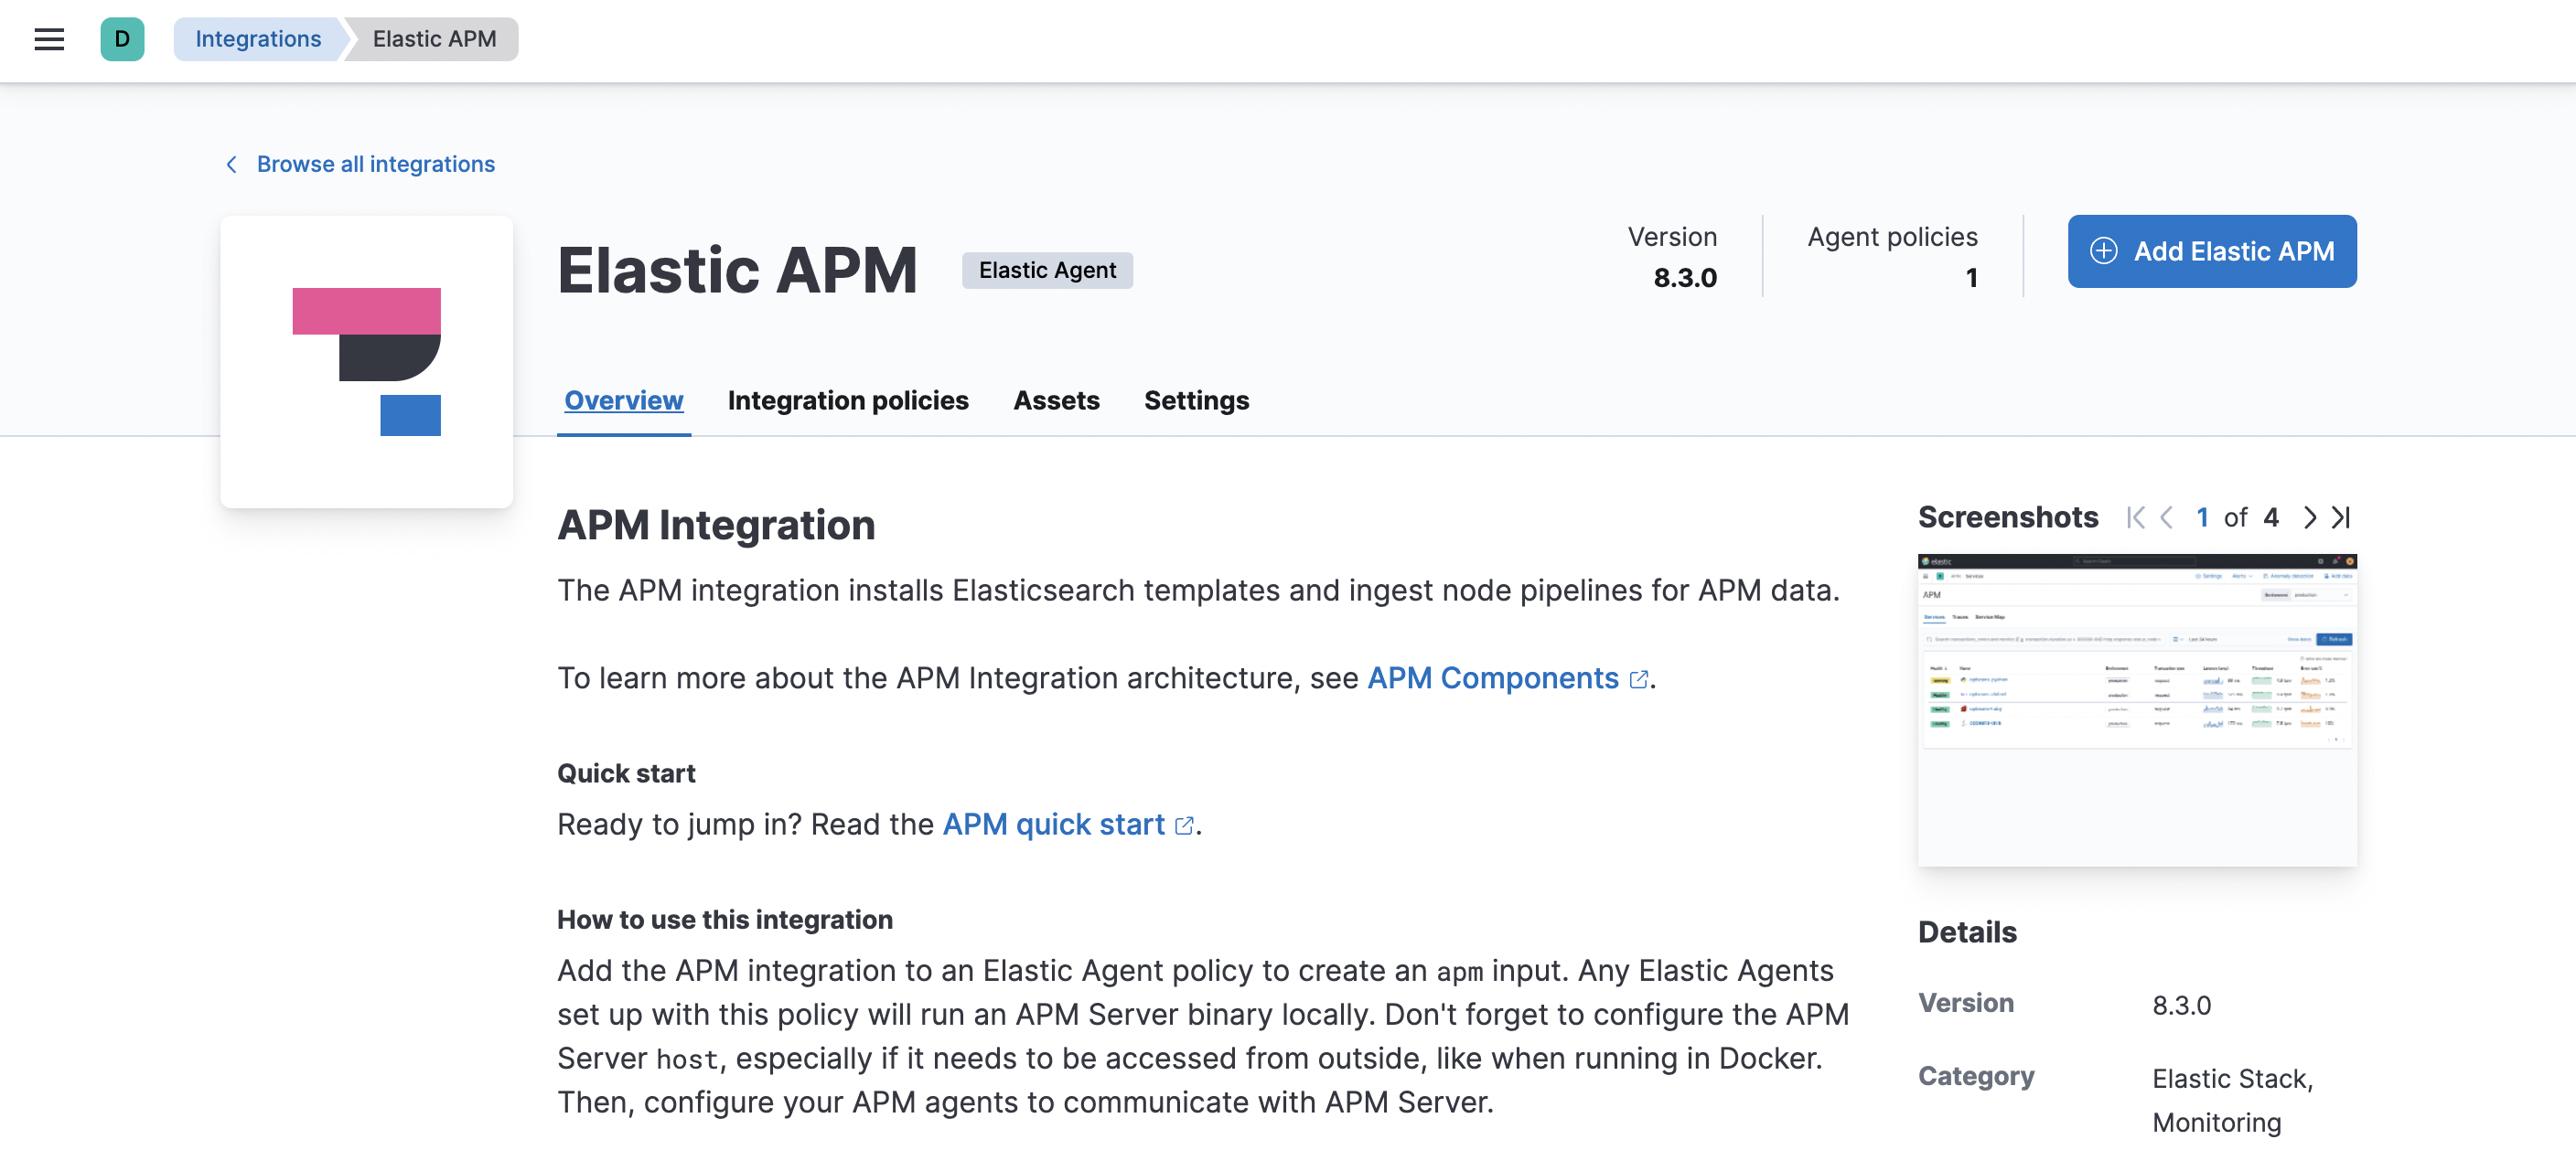The height and width of the screenshot is (1150, 2576).
Task: Follow the Browse all integrations link
Action: [375, 164]
